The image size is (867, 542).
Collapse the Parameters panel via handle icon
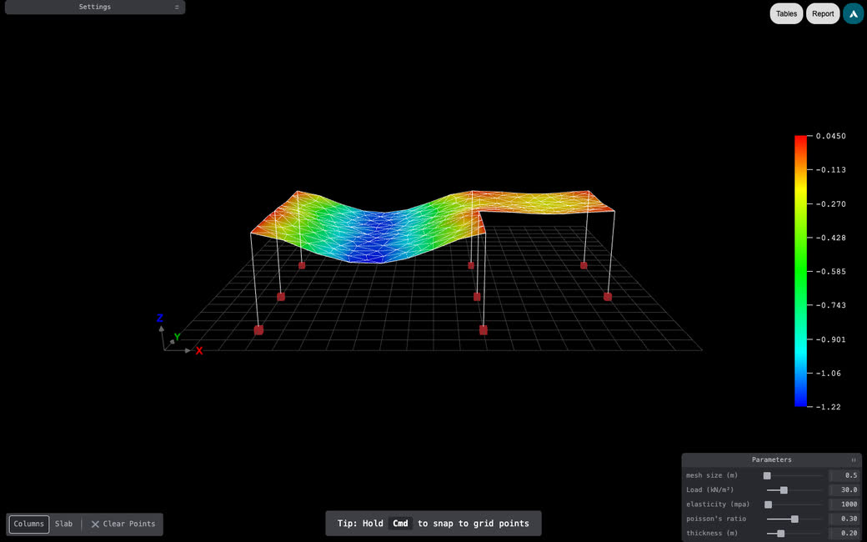coord(854,459)
